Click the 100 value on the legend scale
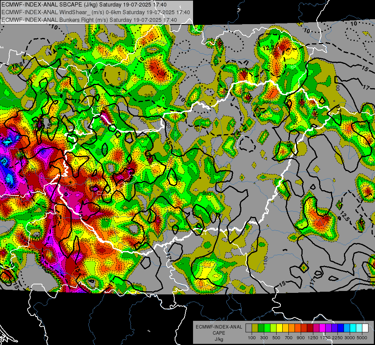 pyautogui.click(x=252, y=338)
